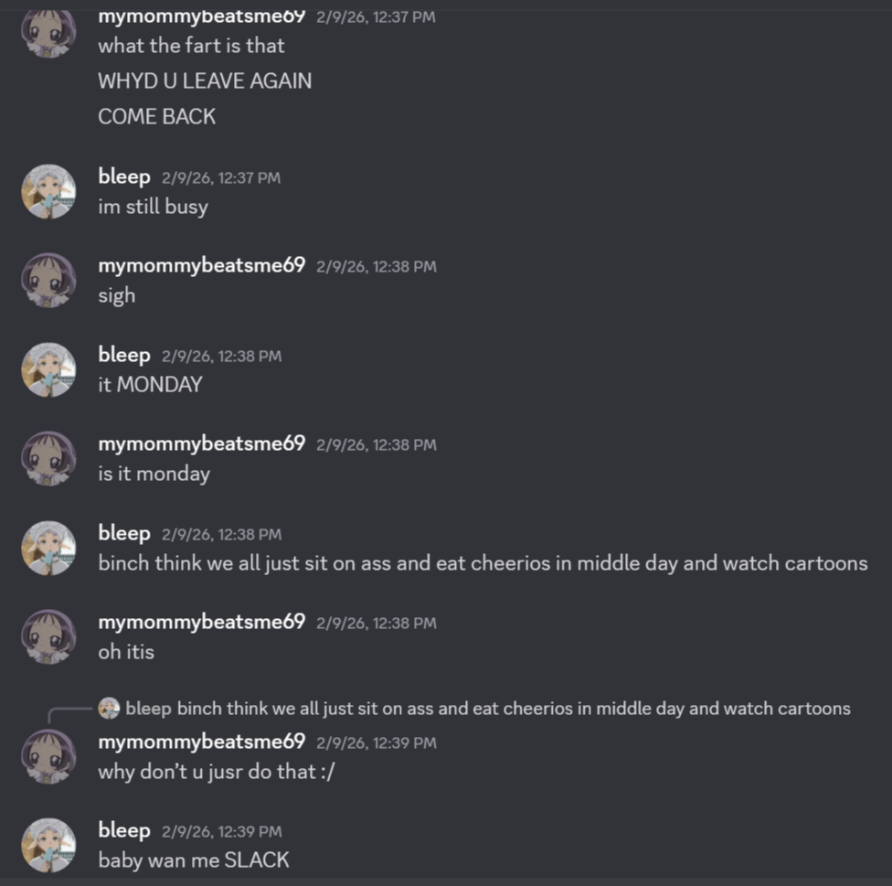Click the 12:38 PM timestamp on "is it monday"
This screenshot has height=886, width=892.
pyautogui.click(x=376, y=444)
